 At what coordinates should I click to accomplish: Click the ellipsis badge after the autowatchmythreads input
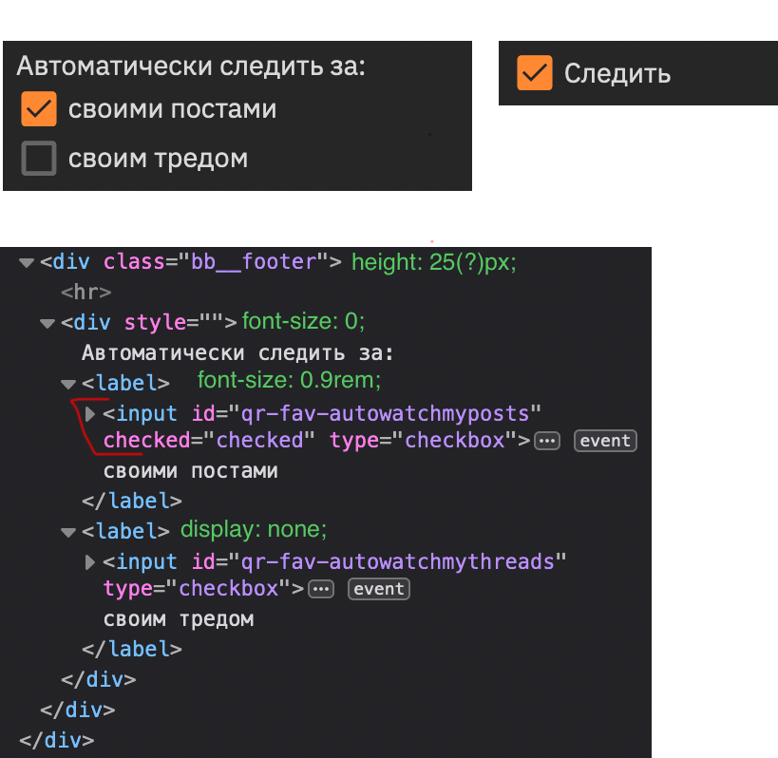pos(321,589)
